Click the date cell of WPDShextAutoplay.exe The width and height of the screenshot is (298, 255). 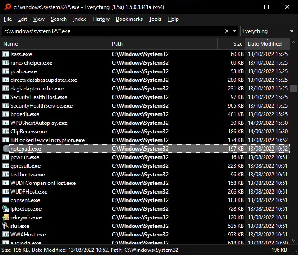click(268, 123)
